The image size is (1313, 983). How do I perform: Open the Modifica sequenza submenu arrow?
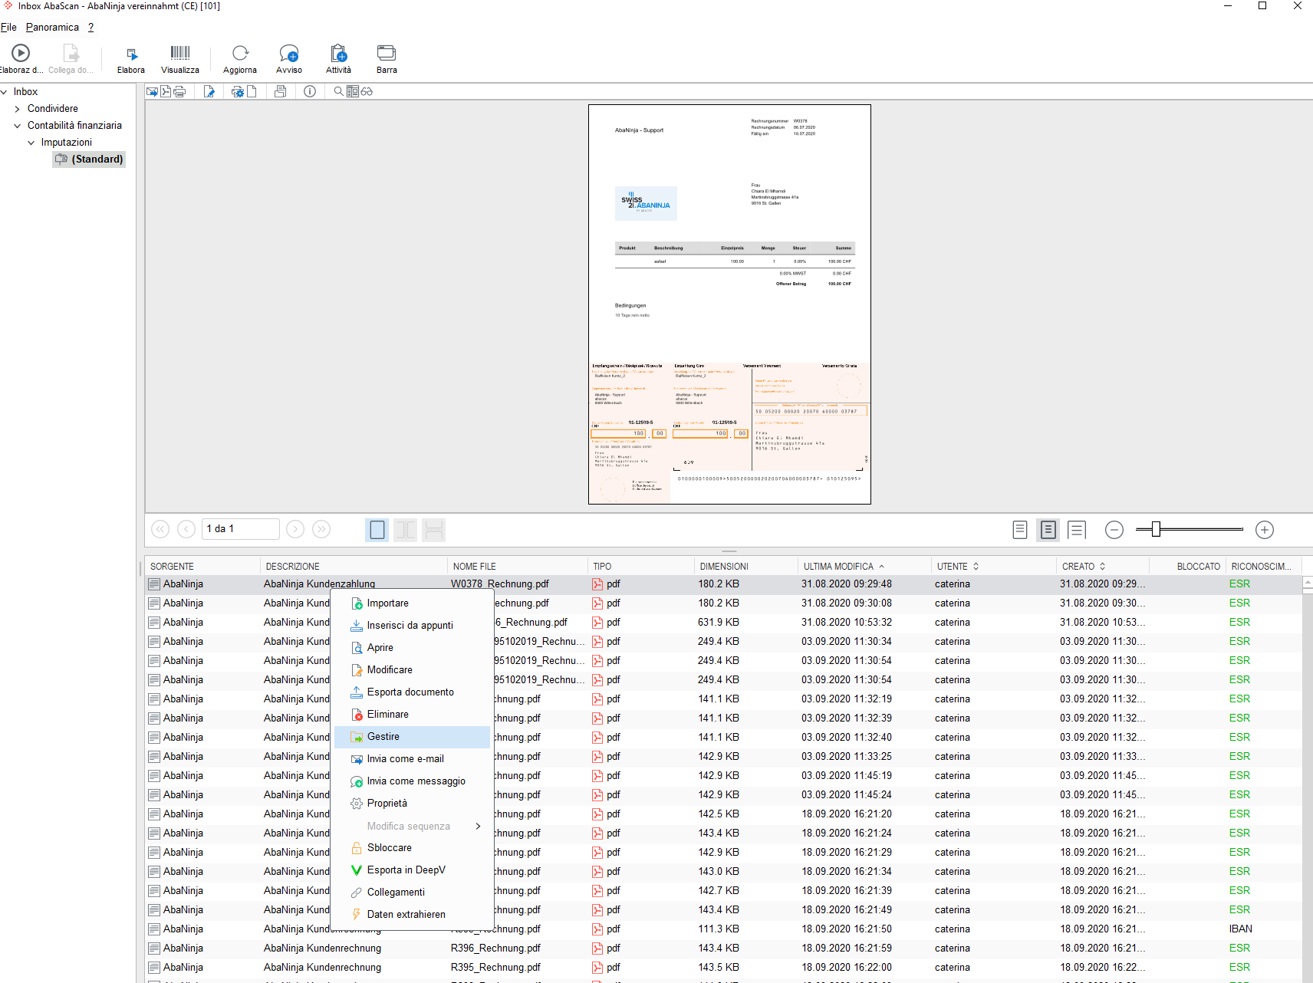pos(478,826)
